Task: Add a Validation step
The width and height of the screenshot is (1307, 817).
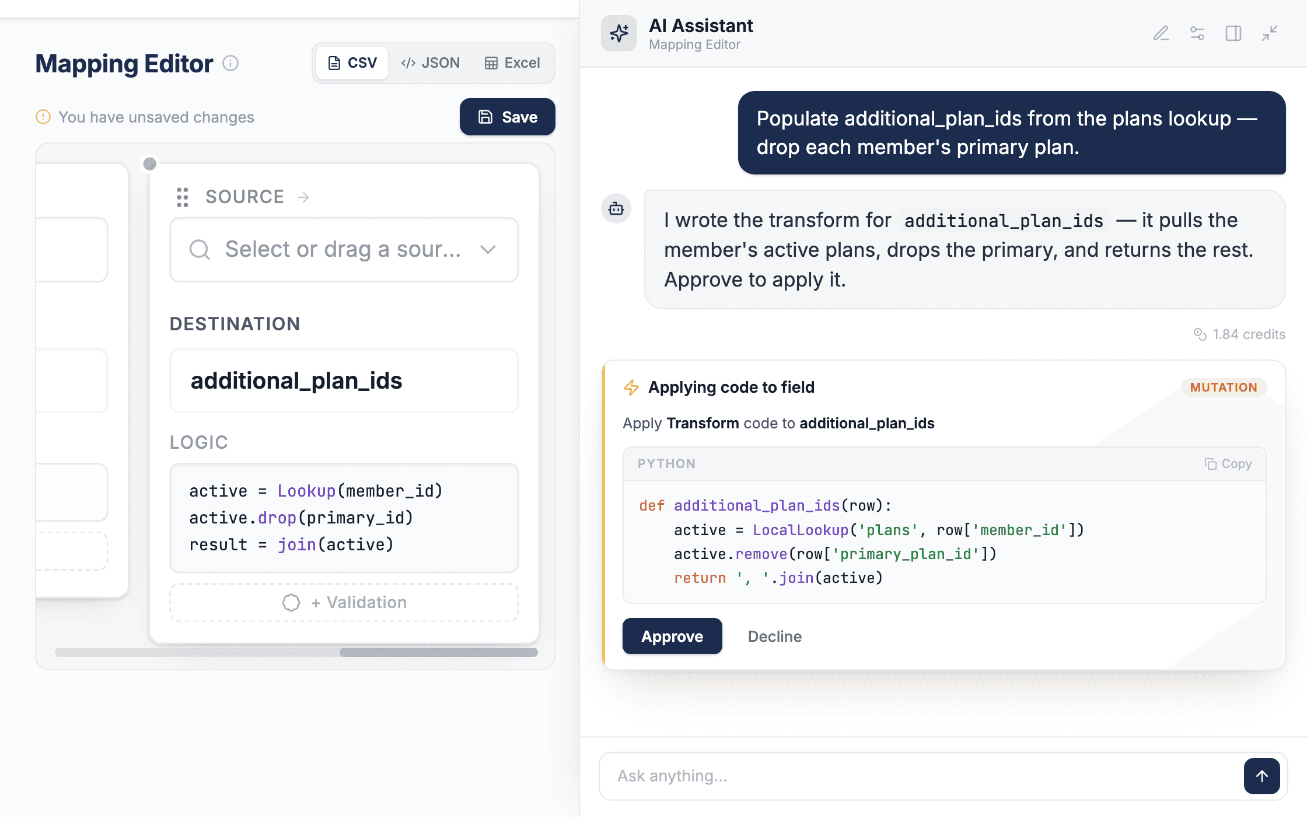Action: [x=344, y=602]
